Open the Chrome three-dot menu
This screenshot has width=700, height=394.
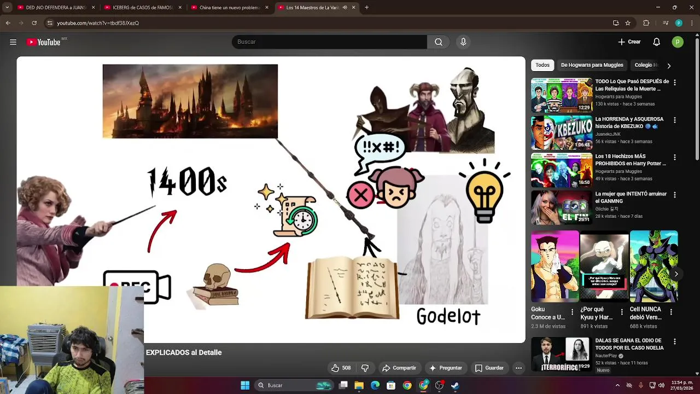[692, 23]
